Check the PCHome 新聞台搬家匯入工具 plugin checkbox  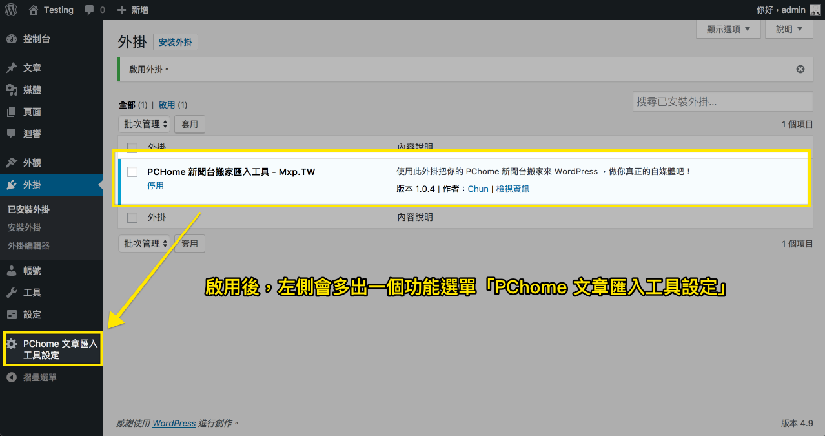coord(132,172)
